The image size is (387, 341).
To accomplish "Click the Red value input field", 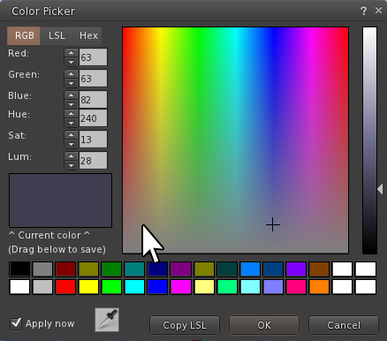I will click(93, 57).
